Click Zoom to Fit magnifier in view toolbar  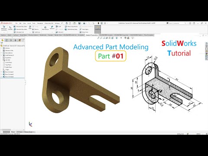98,38
